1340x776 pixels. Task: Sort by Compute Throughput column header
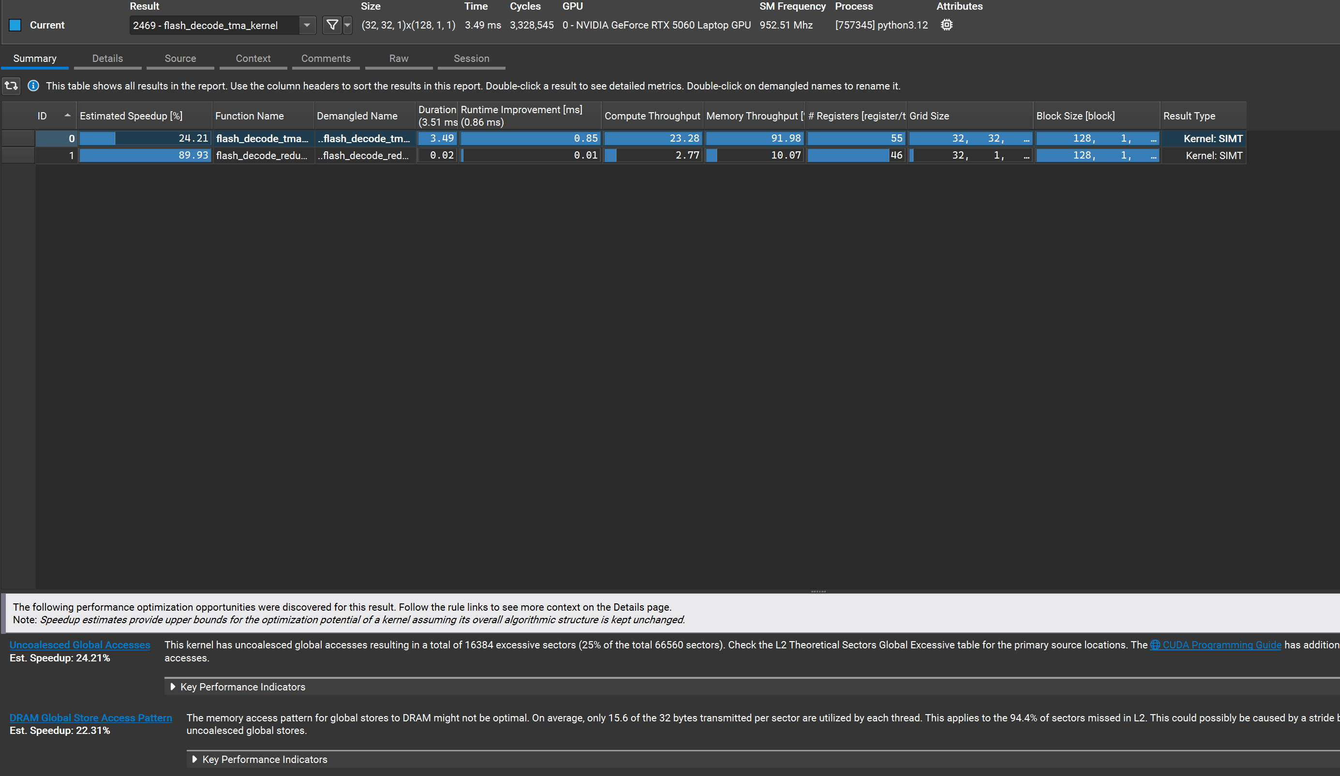point(653,116)
